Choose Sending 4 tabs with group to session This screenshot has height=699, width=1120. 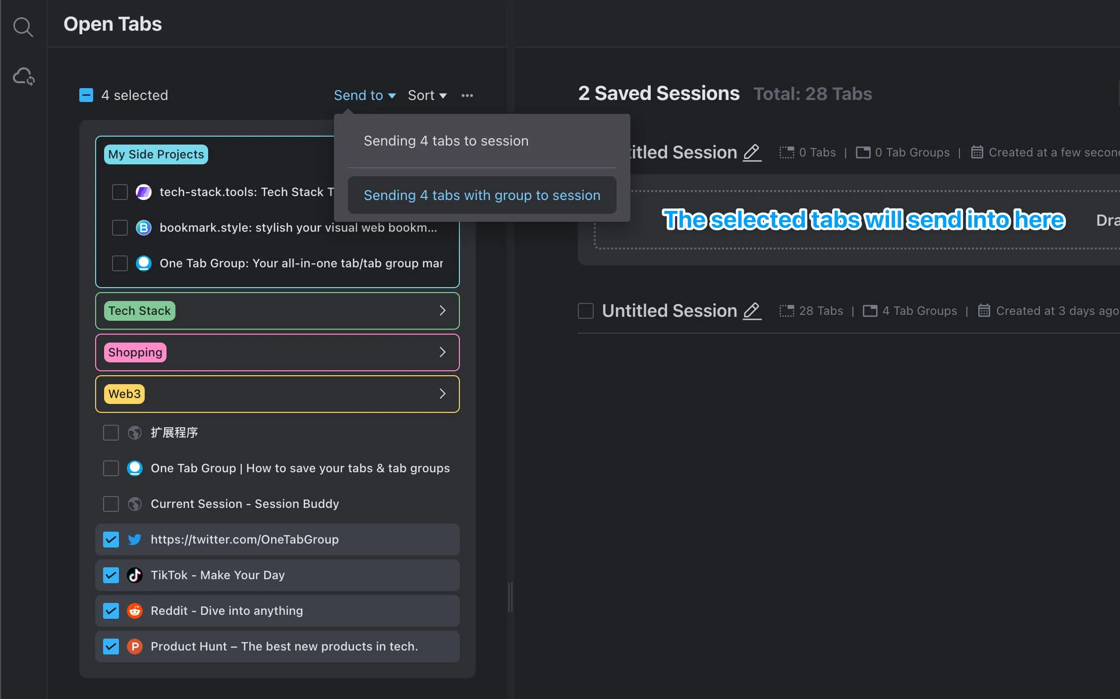coord(481,195)
